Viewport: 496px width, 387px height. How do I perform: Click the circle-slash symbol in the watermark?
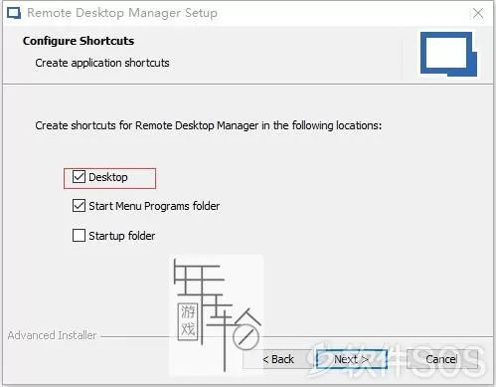[x=246, y=338]
